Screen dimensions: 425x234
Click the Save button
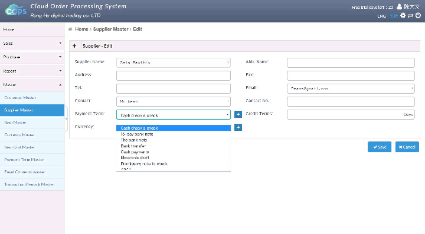(x=380, y=147)
